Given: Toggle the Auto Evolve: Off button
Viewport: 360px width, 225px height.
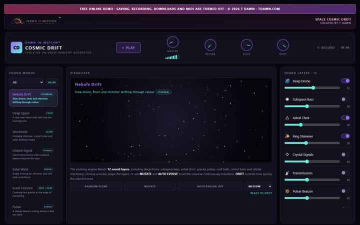Looking at the screenshot, I should [210, 186].
